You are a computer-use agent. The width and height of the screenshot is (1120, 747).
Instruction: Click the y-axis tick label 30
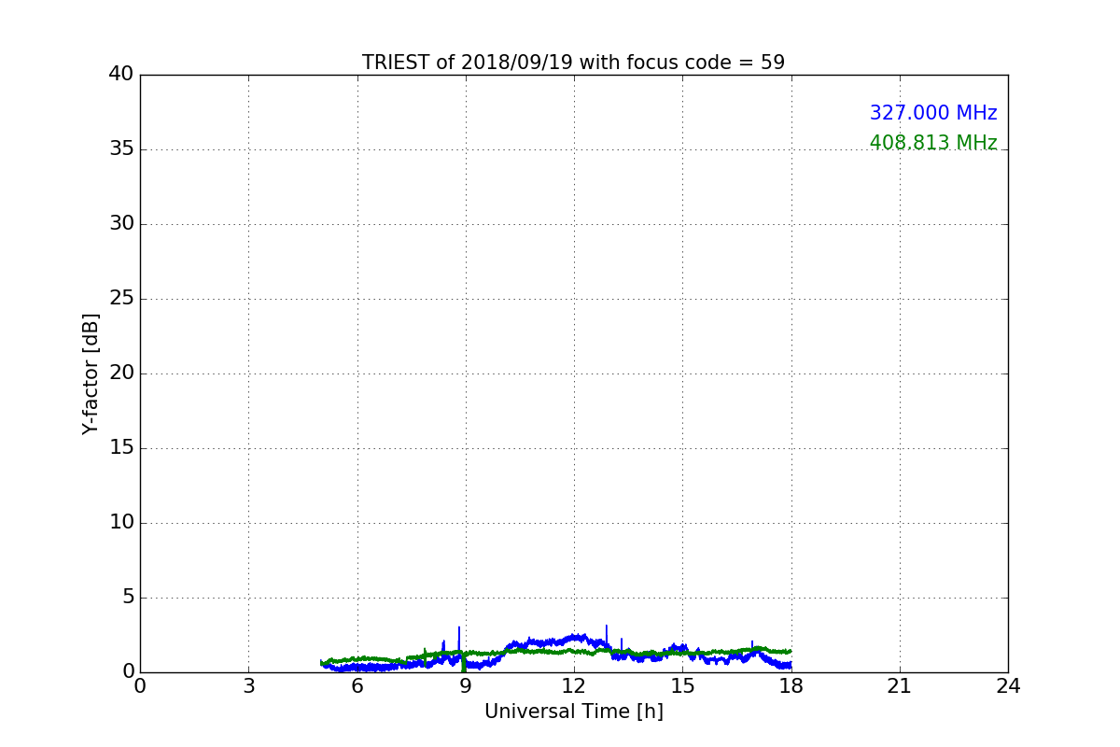(121, 224)
